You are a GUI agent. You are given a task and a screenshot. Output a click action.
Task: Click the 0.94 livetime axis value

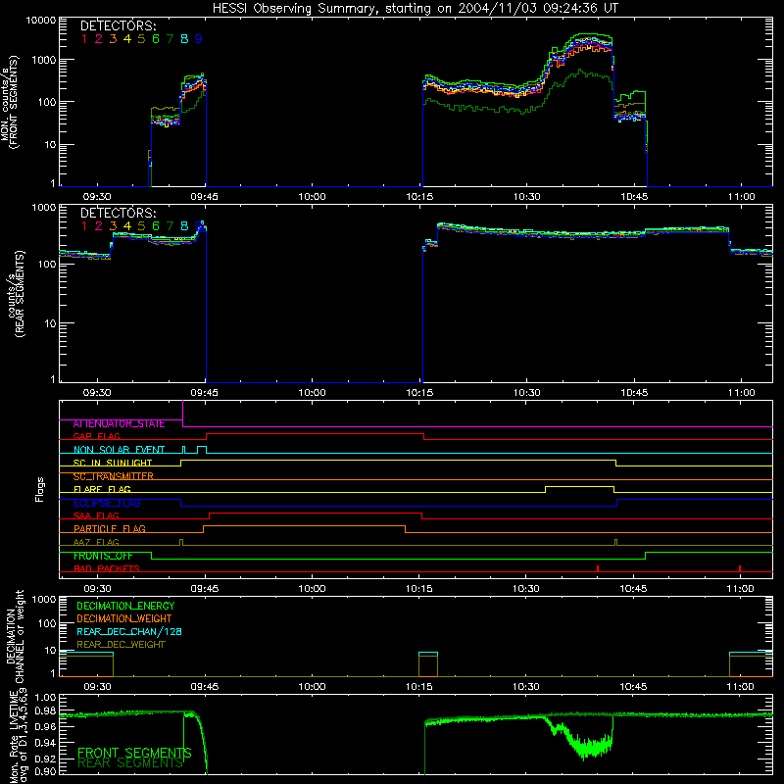[46, 742]
